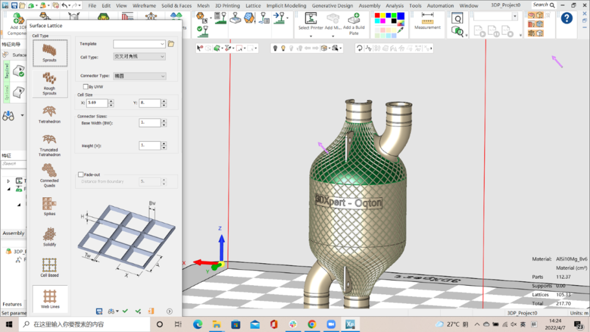Screen dimensions: 590x332
Task: Open Microsoft Edge from the taskbar
Action: pyautogui.click(x=198, y=324)
